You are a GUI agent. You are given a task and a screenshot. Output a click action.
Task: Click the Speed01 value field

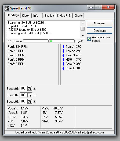[x=23, y=88]
